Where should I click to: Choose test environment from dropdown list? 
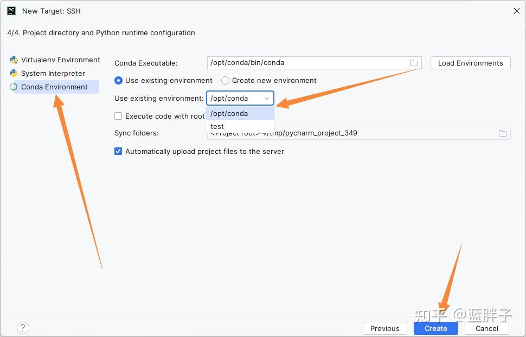240,126
